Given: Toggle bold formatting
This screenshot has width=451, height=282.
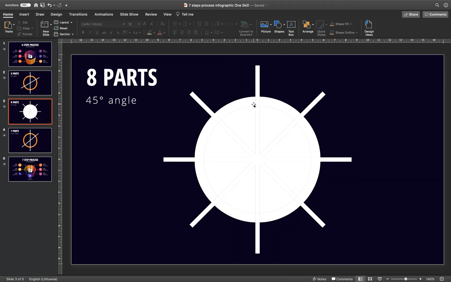Looking at the screenshot, I should [x=83, y=32].
